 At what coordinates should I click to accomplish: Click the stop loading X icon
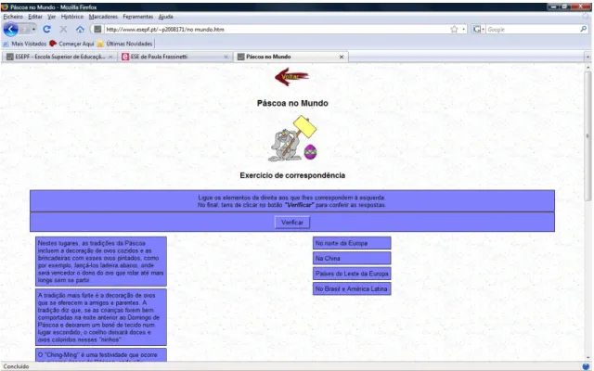click(x=63, y=29)
